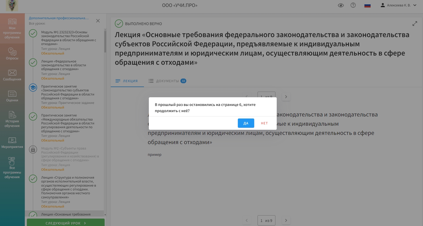
Task: Click the scroll-down arrow of lessons list
Action: 105,215
